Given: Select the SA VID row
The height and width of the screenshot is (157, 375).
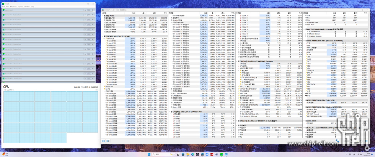Looking at the screenshot, I should (135, 89).
